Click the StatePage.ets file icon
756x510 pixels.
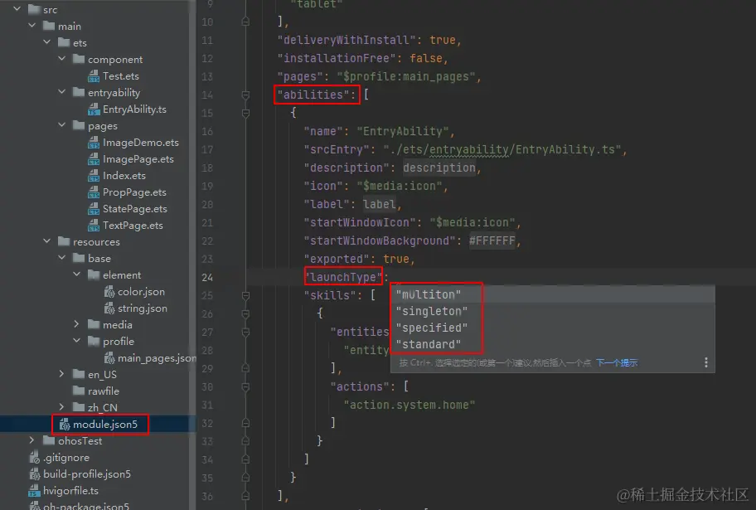coord(94,209)
